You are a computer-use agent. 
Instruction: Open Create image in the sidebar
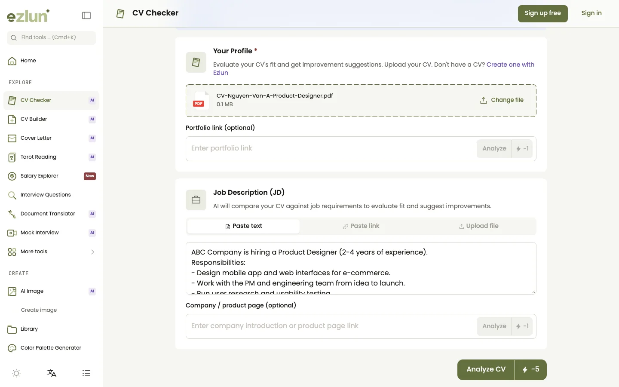(x=39, y=310)
